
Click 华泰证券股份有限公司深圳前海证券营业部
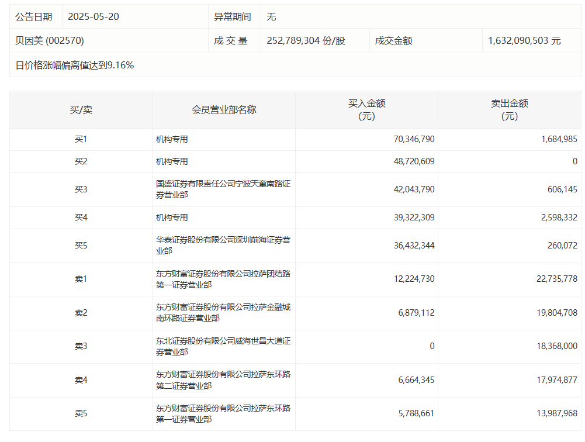[223, 246]
